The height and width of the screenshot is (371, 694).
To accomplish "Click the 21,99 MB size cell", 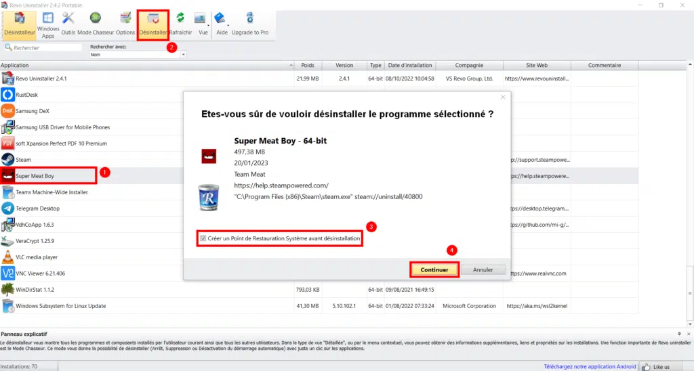I will pyautogui.click(x=308, y=79).
